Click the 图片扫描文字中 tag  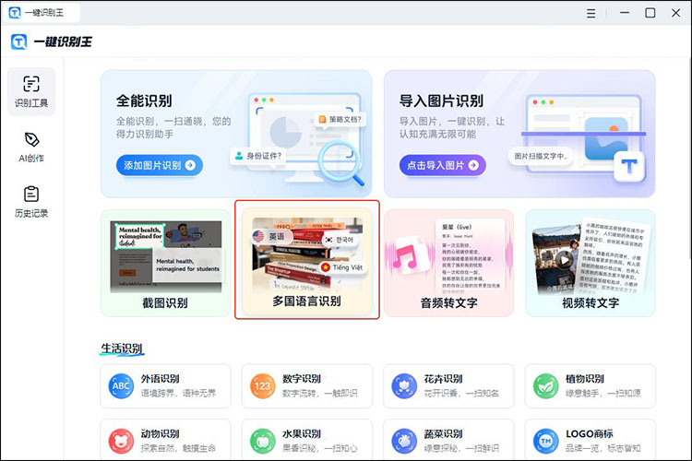[541, 156]
